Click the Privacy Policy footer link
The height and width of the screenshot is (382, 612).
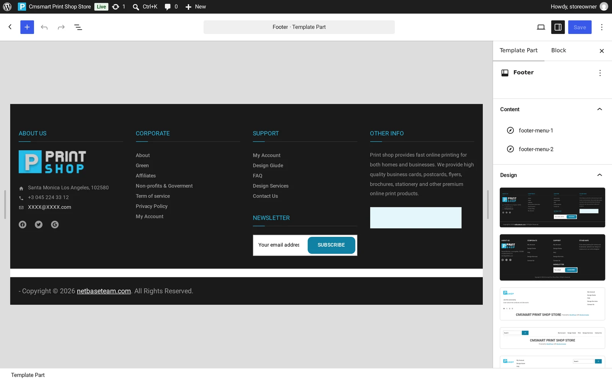[151, 206]
